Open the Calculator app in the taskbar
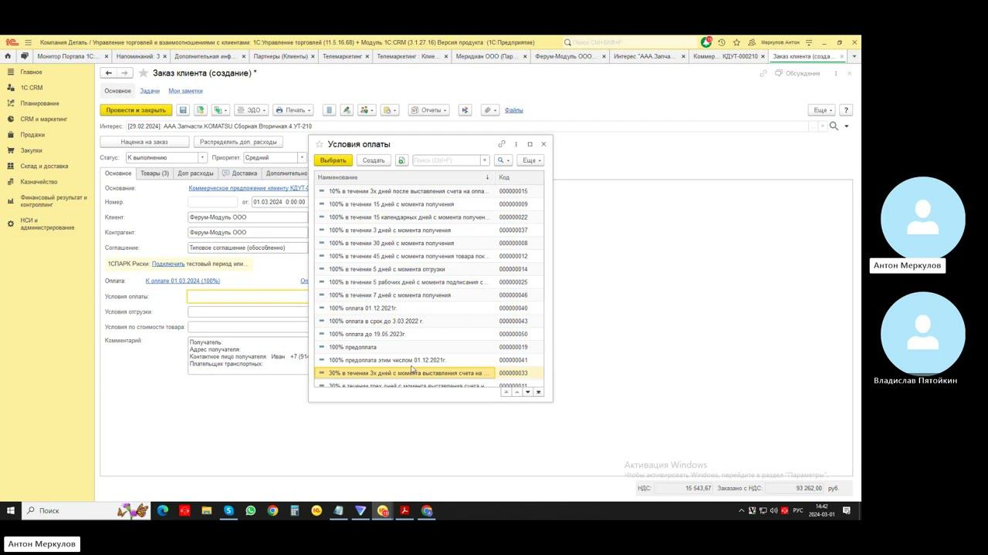Image resolution: width=988 pixels, height=555 pixels. [295, 510]
